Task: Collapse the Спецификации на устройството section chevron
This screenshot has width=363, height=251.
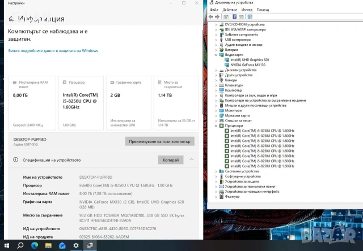Action: click(x=192, y=159)
